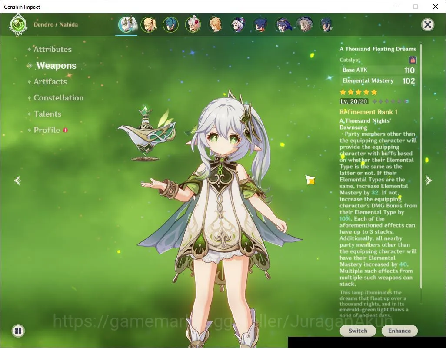
Task: Select the fourth portrait, white hair with red flower
Action: click(193, 24)
